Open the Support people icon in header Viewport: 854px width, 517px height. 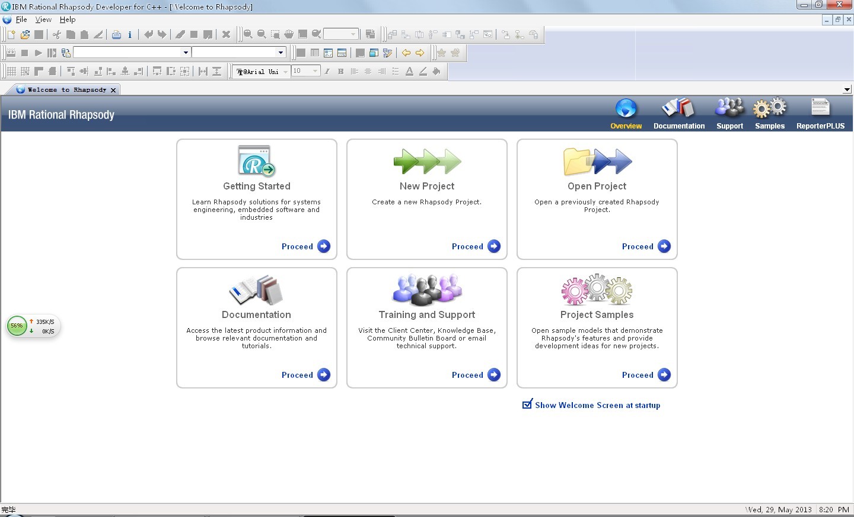pos(729,114)
